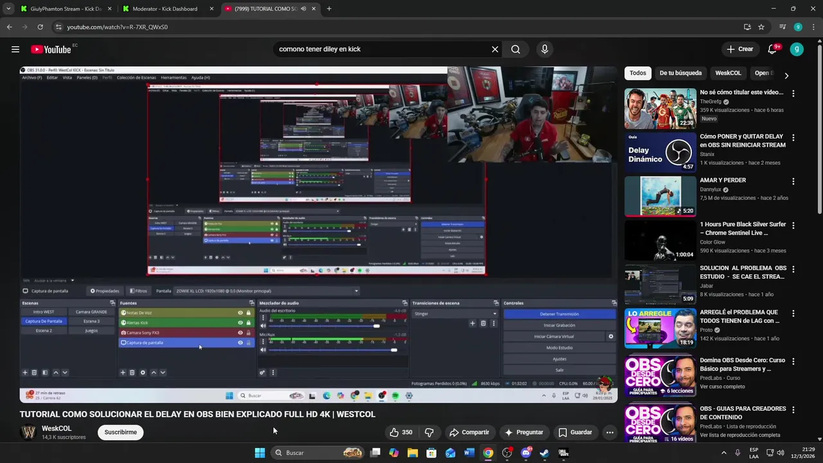Start voice search with the microphone
This screenshot has width=823, height=463.
pyautogui.click(x=545, y=50)
